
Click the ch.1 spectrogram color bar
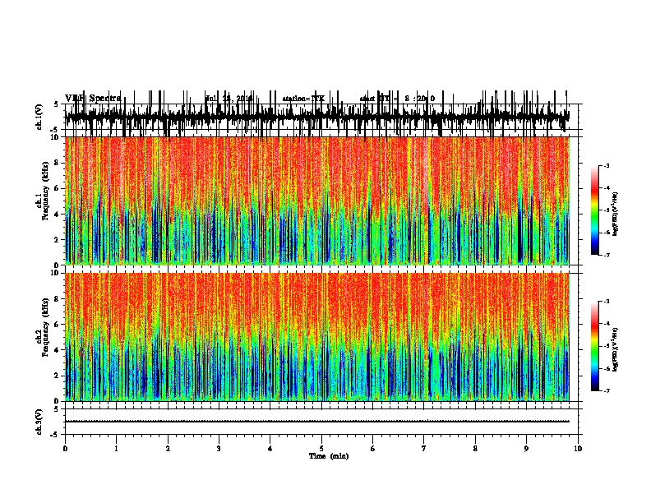(594, 210)
